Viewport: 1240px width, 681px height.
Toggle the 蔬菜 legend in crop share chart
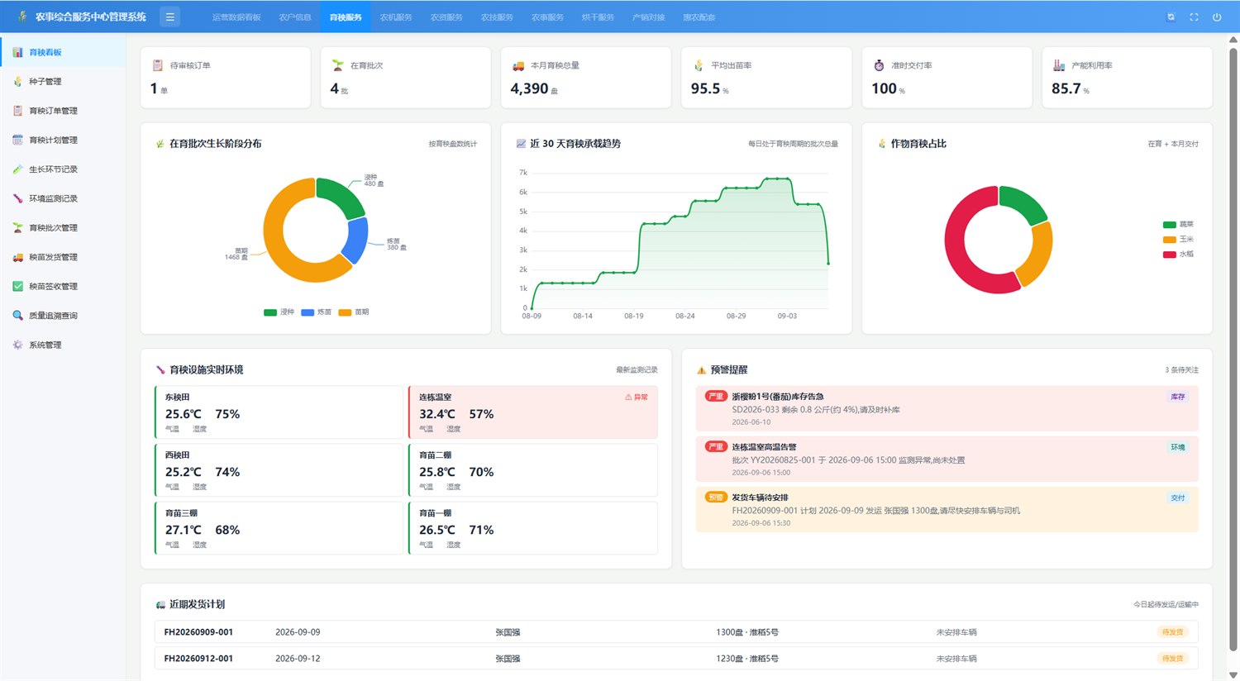pos(1178,225)
